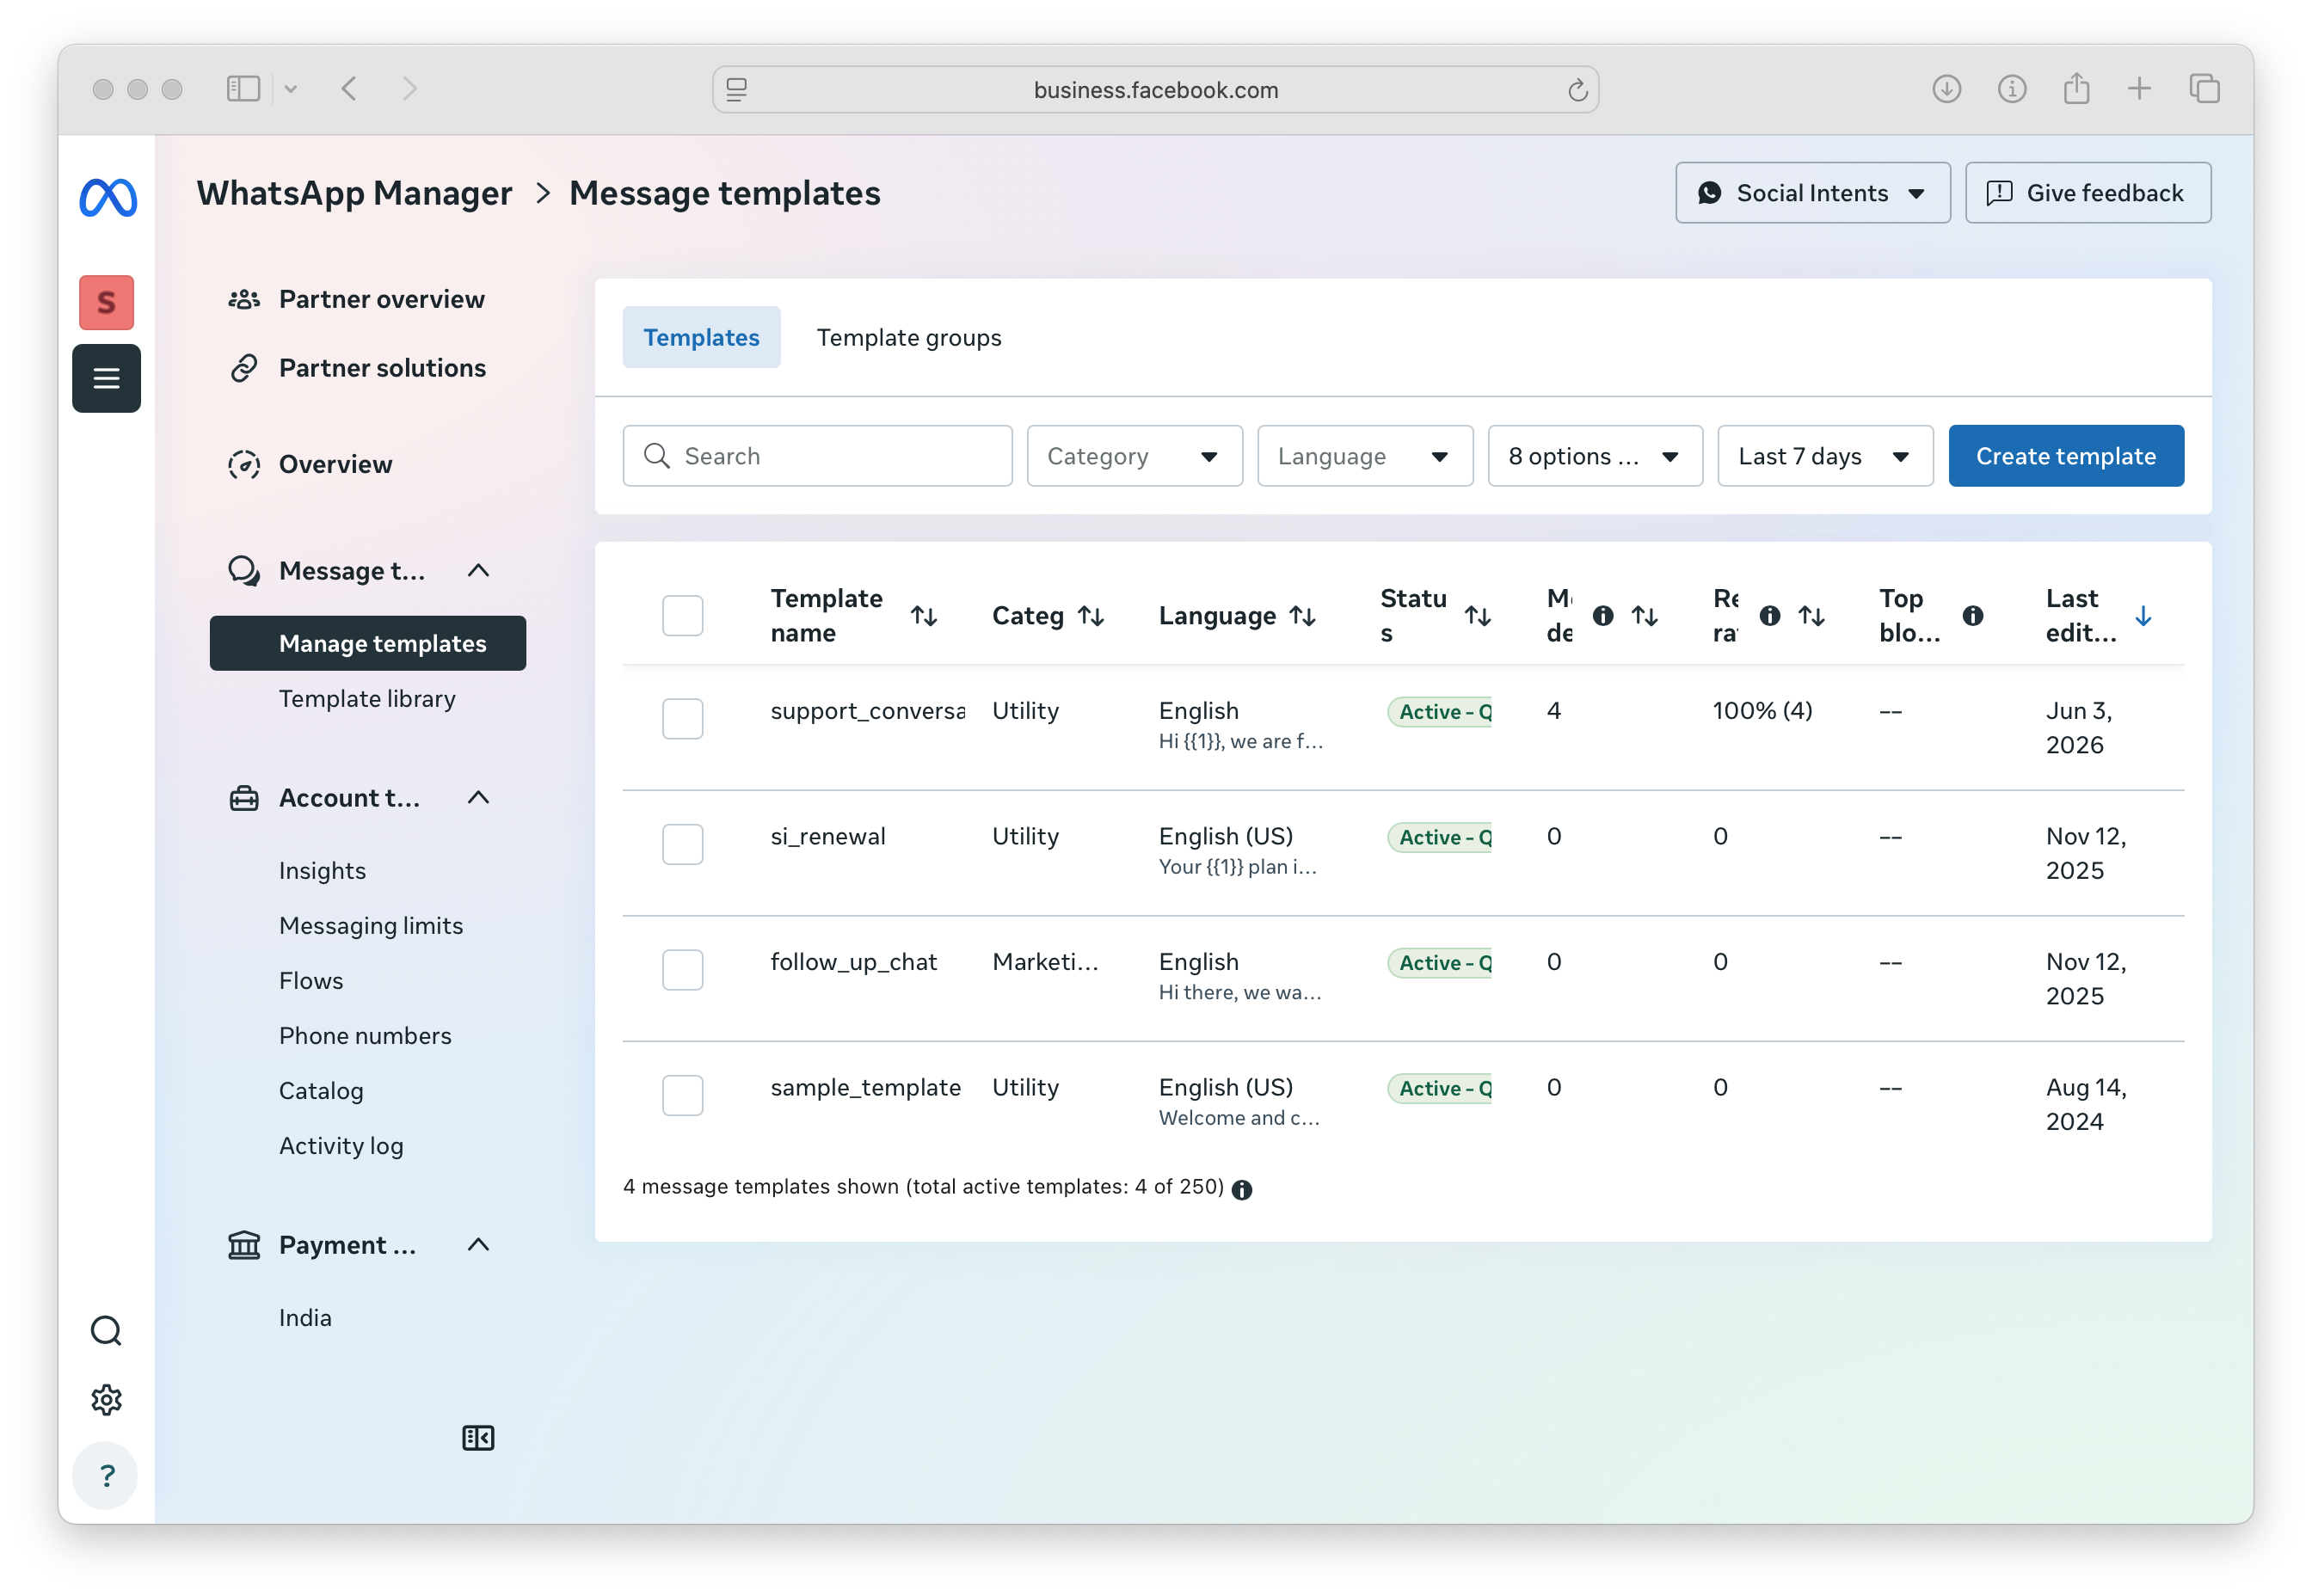Select Manage templates in sidebar

pos(368,643)
